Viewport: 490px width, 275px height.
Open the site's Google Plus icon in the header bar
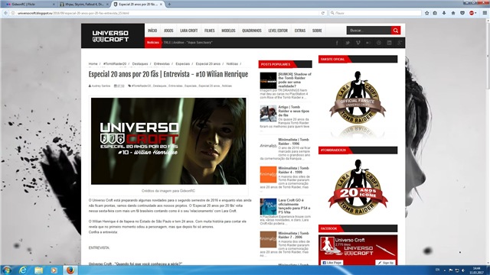coord(400,43)
